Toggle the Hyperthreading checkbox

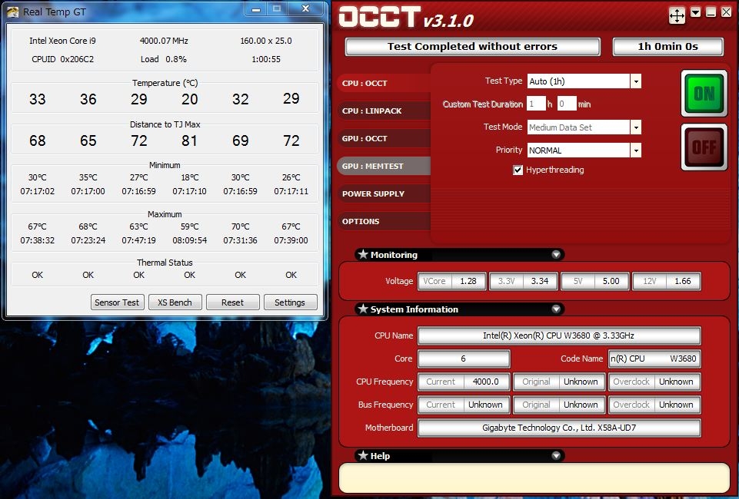coord(518,170)
